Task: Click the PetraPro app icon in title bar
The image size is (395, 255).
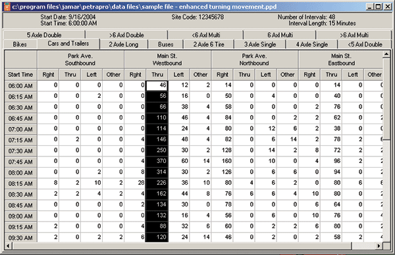Action: (x=7, y=7)
